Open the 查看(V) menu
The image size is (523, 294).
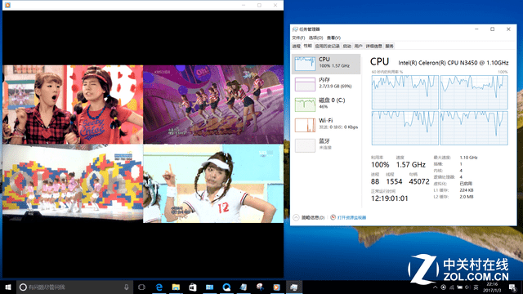pyautogui.click(x=333, y=38)
